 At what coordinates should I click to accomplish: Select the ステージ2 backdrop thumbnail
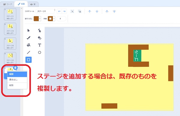tap(10, 58)
